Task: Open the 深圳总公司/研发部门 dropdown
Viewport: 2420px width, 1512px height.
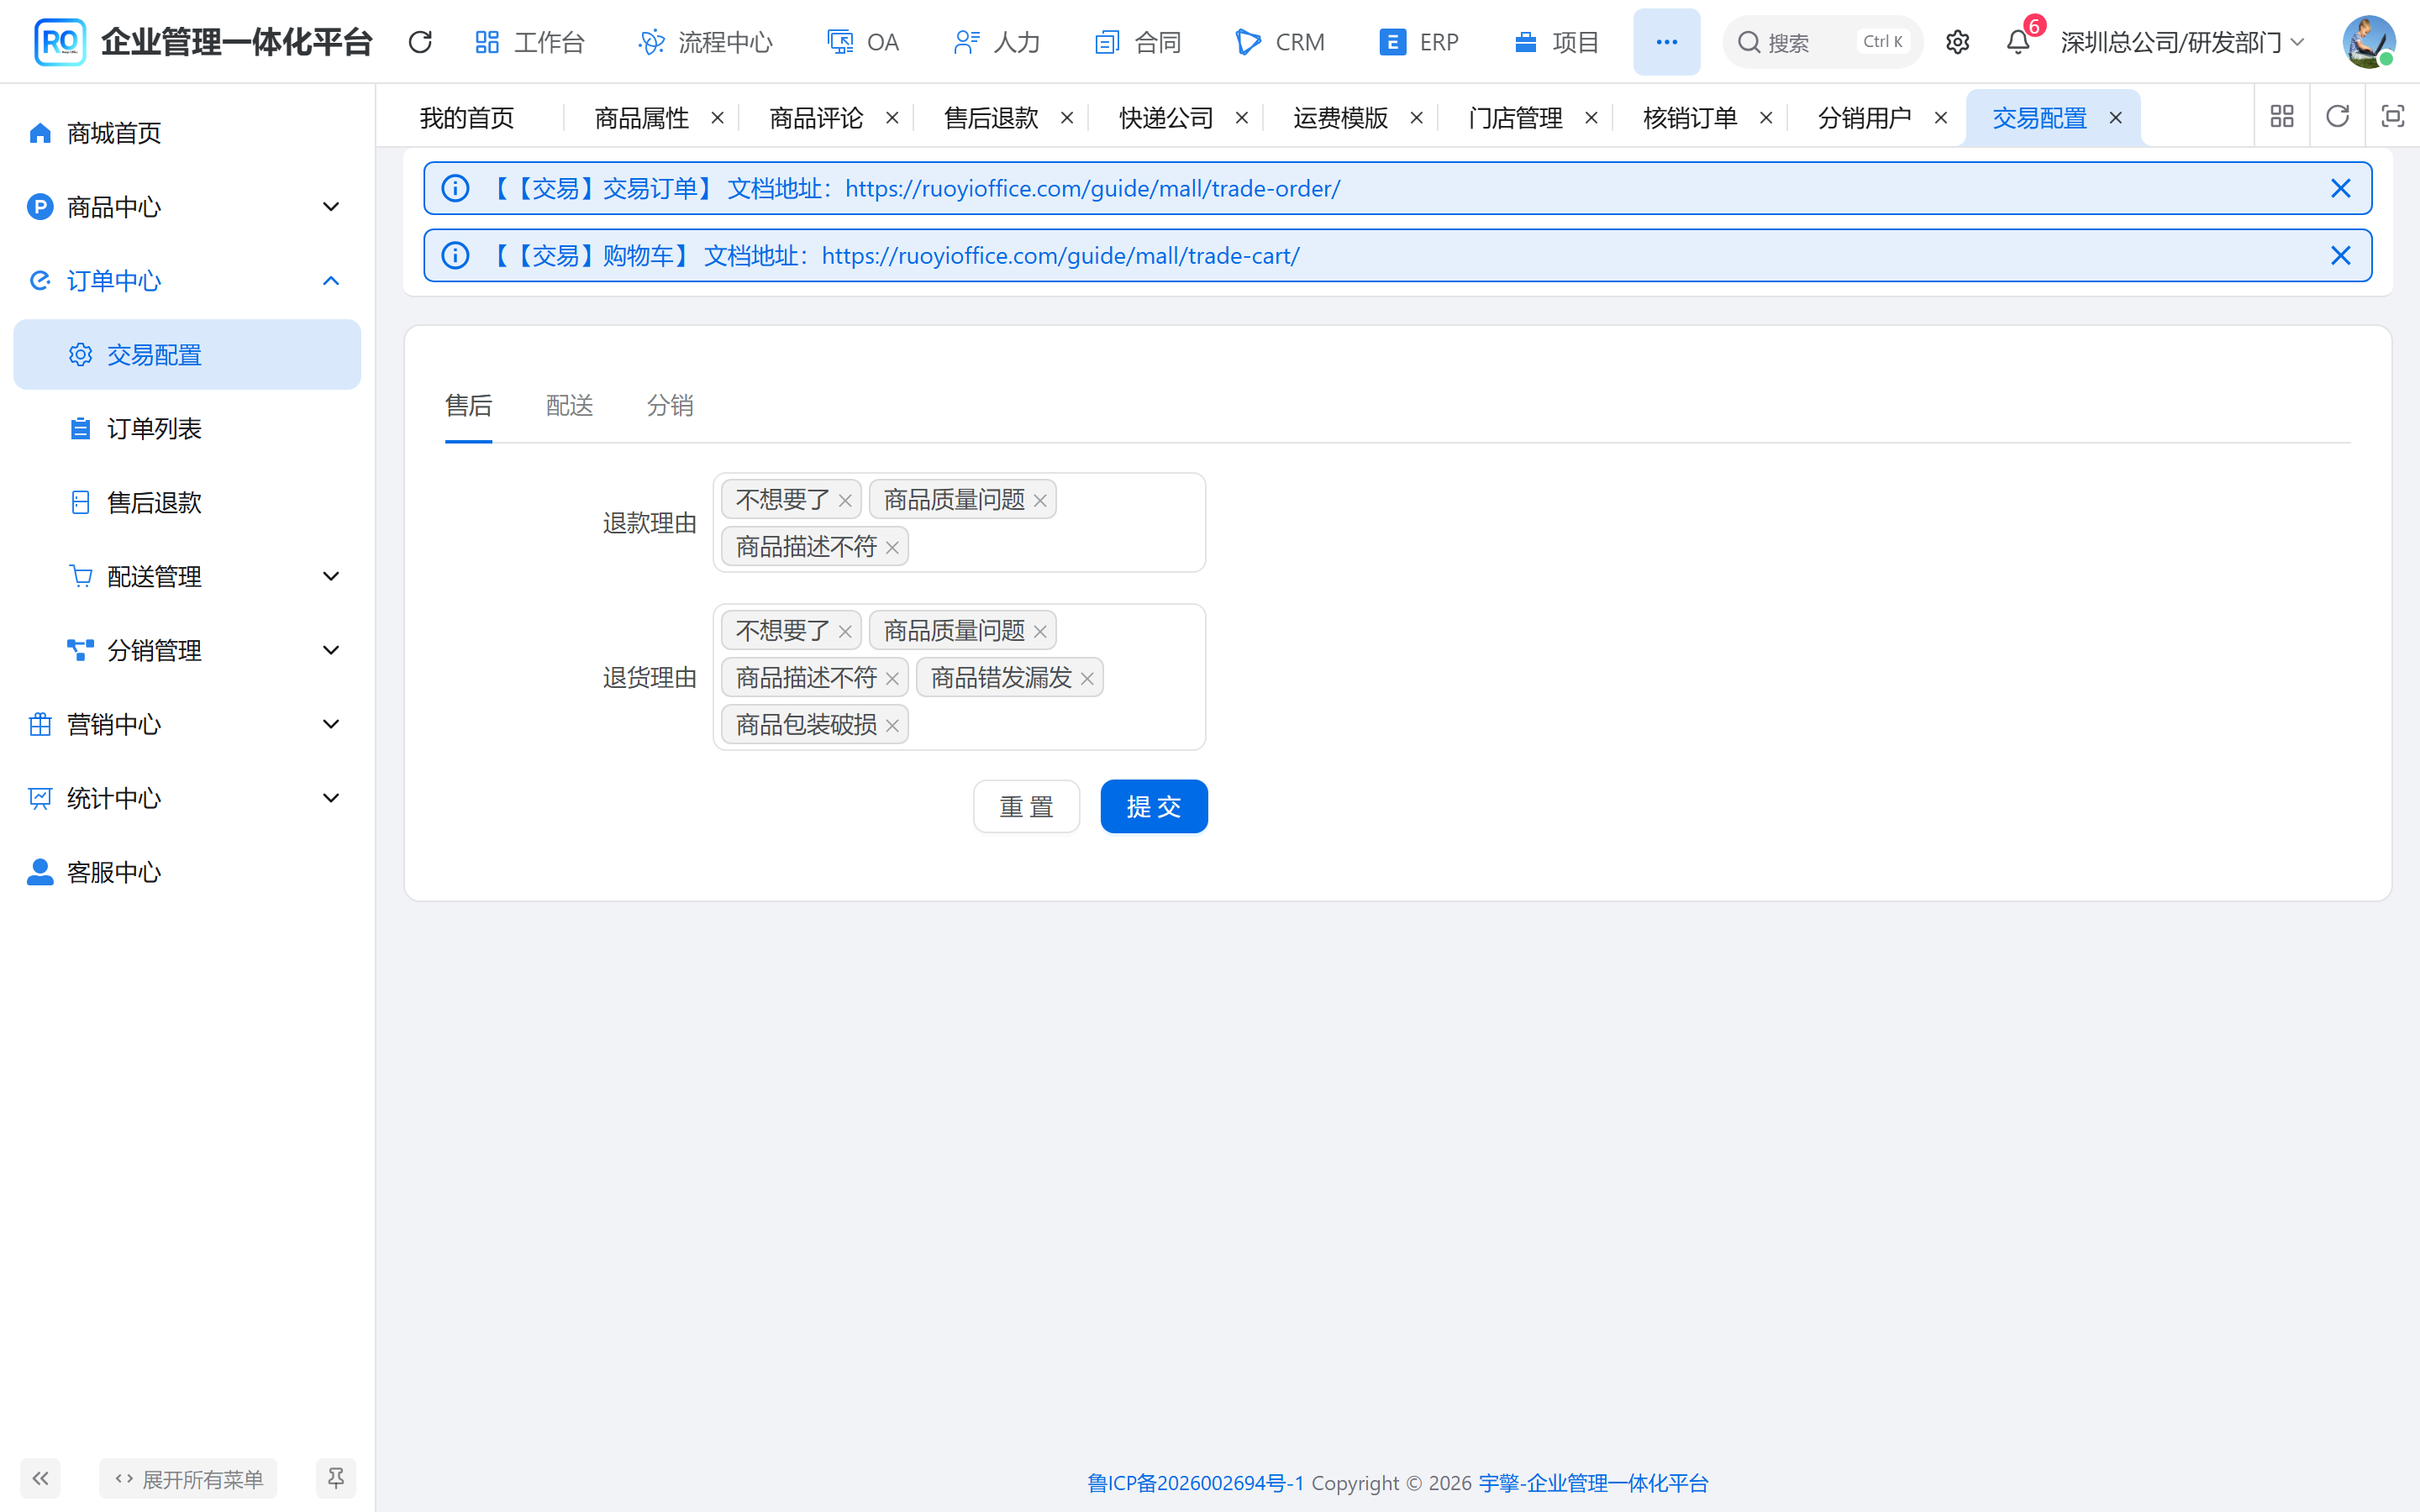Action: click(x=2182, y=42)
